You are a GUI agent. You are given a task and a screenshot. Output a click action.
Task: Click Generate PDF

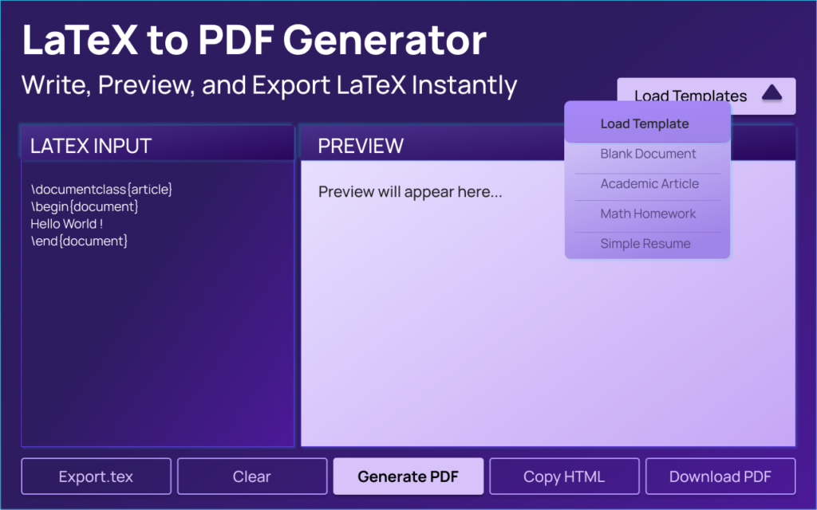pyautogui.click(x=408, y=477)
